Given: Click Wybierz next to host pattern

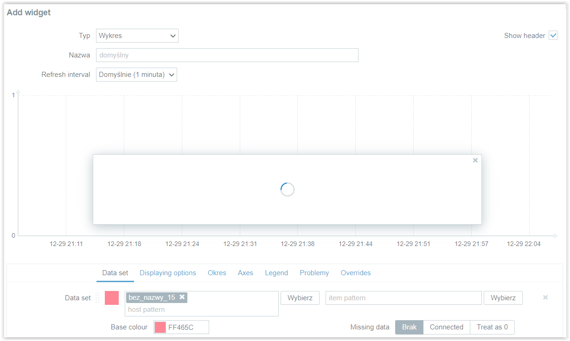Looking at the screenshot, I should click(300, 298).
